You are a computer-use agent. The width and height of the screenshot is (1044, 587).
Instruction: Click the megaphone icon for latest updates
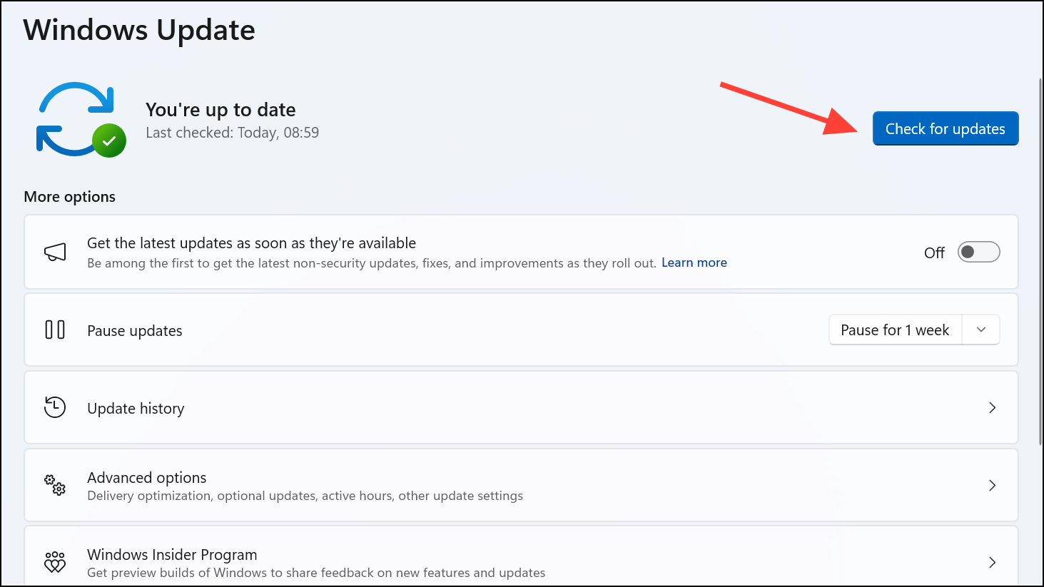click(x=55, y=252)
